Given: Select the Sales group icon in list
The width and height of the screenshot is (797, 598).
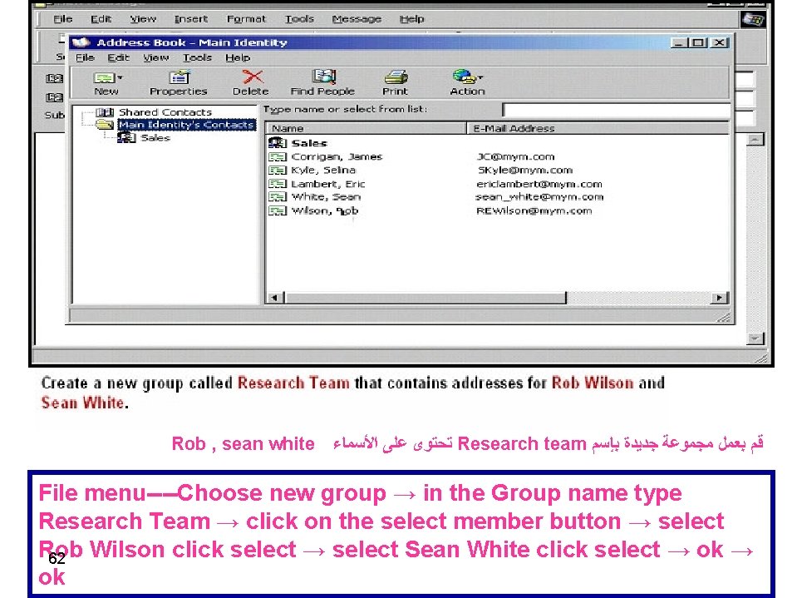Looking at the screenshot, I should pos(278,143).
